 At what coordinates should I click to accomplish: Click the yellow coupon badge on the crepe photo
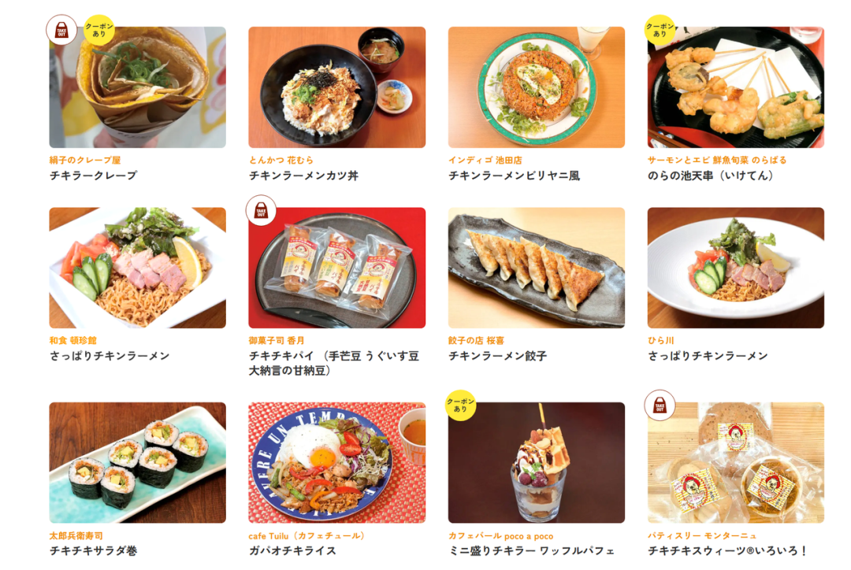tap(98, 30)
